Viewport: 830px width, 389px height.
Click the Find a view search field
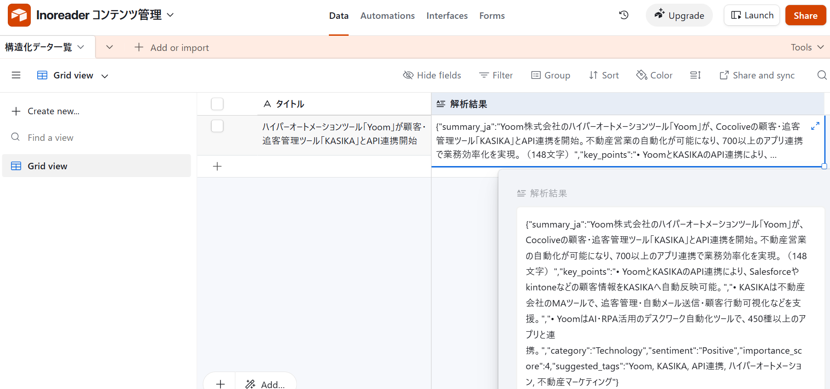(51, 138)
